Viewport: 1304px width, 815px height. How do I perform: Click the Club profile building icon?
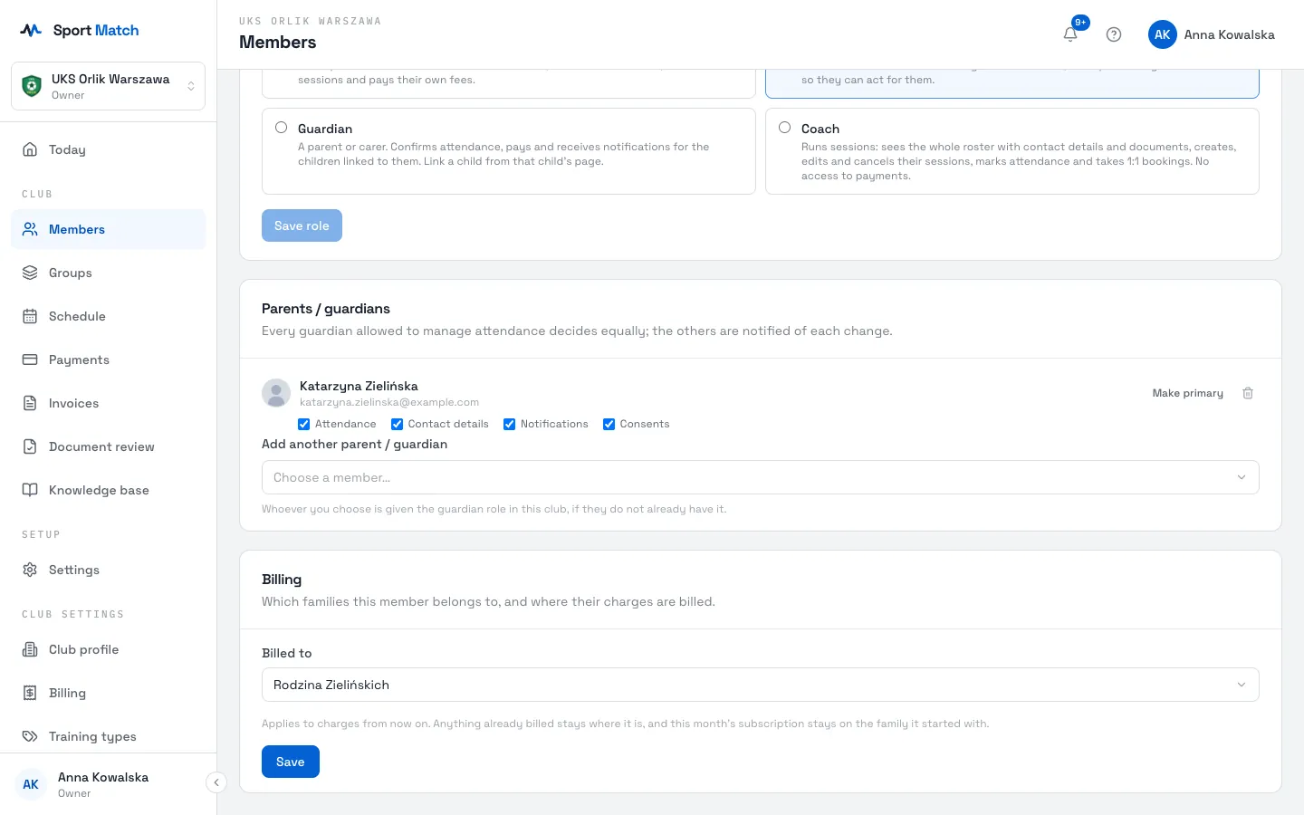[x=30, y=649]
